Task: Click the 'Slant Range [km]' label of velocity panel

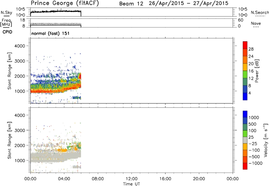Action: pyautogui.click(x=9, y=140)
